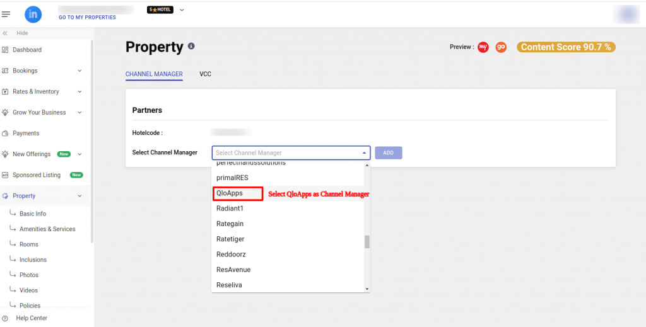Open the Help Center link

point(32,318)
